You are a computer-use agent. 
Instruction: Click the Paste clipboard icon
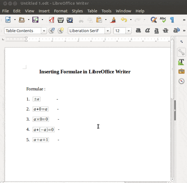[99, 20]
